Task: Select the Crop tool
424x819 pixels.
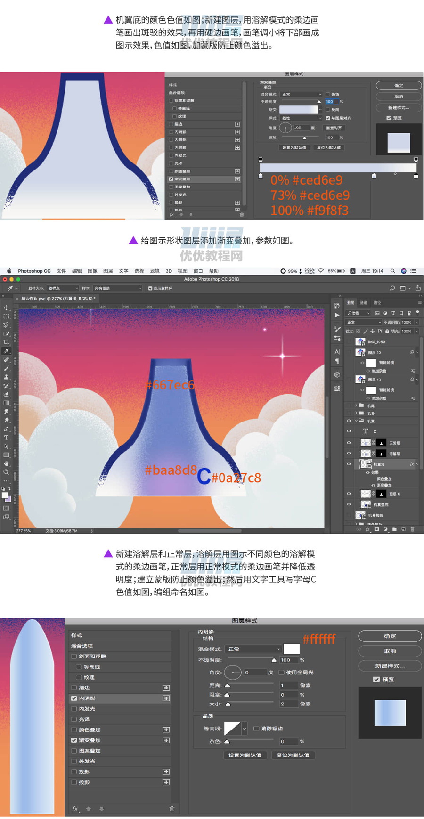Action: [x=6, y=342]
